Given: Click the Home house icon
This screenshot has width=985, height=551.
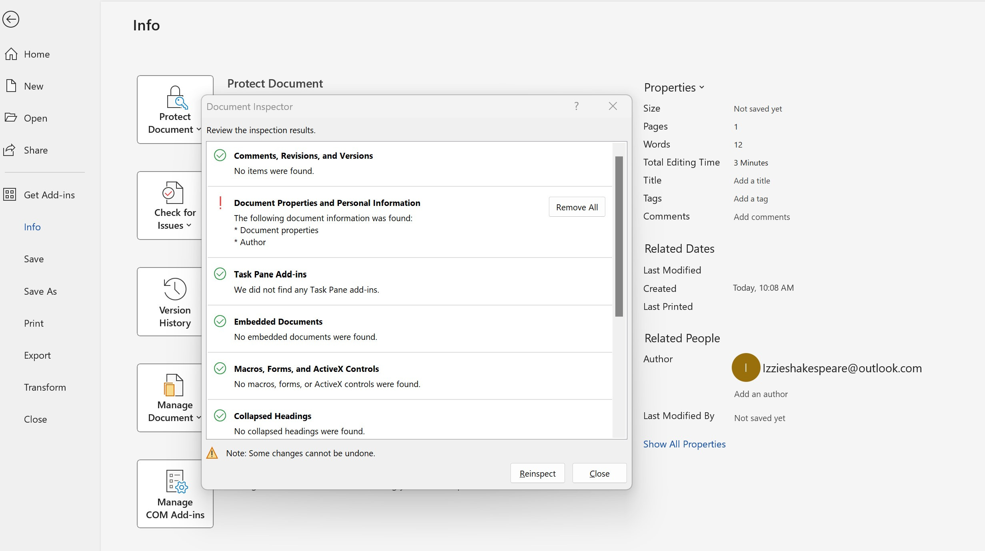Looking at the screenshot, I should coord(11,54).
